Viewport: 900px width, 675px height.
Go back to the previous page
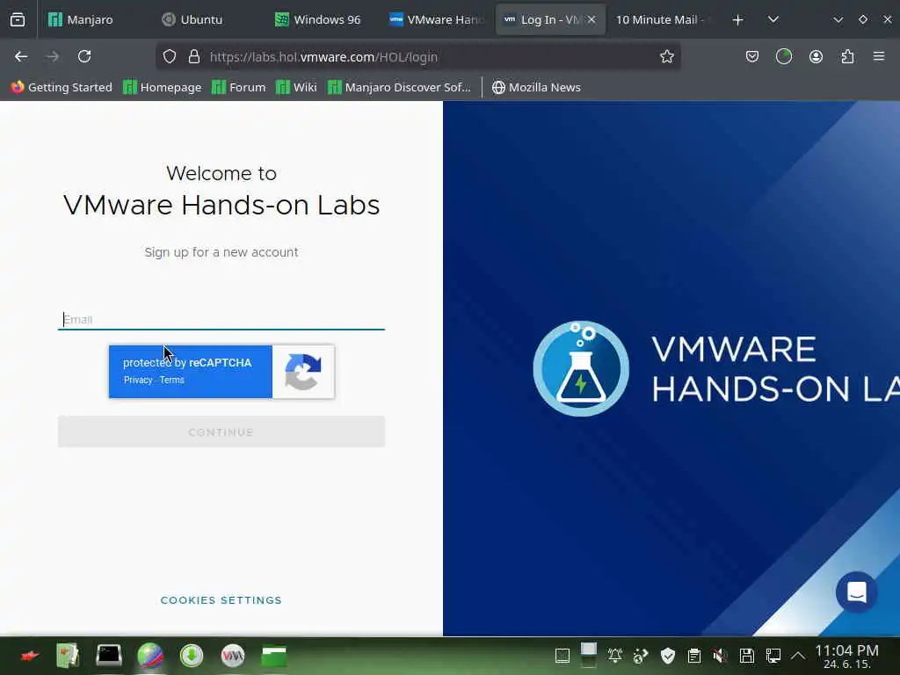click(x=21, y=56)
